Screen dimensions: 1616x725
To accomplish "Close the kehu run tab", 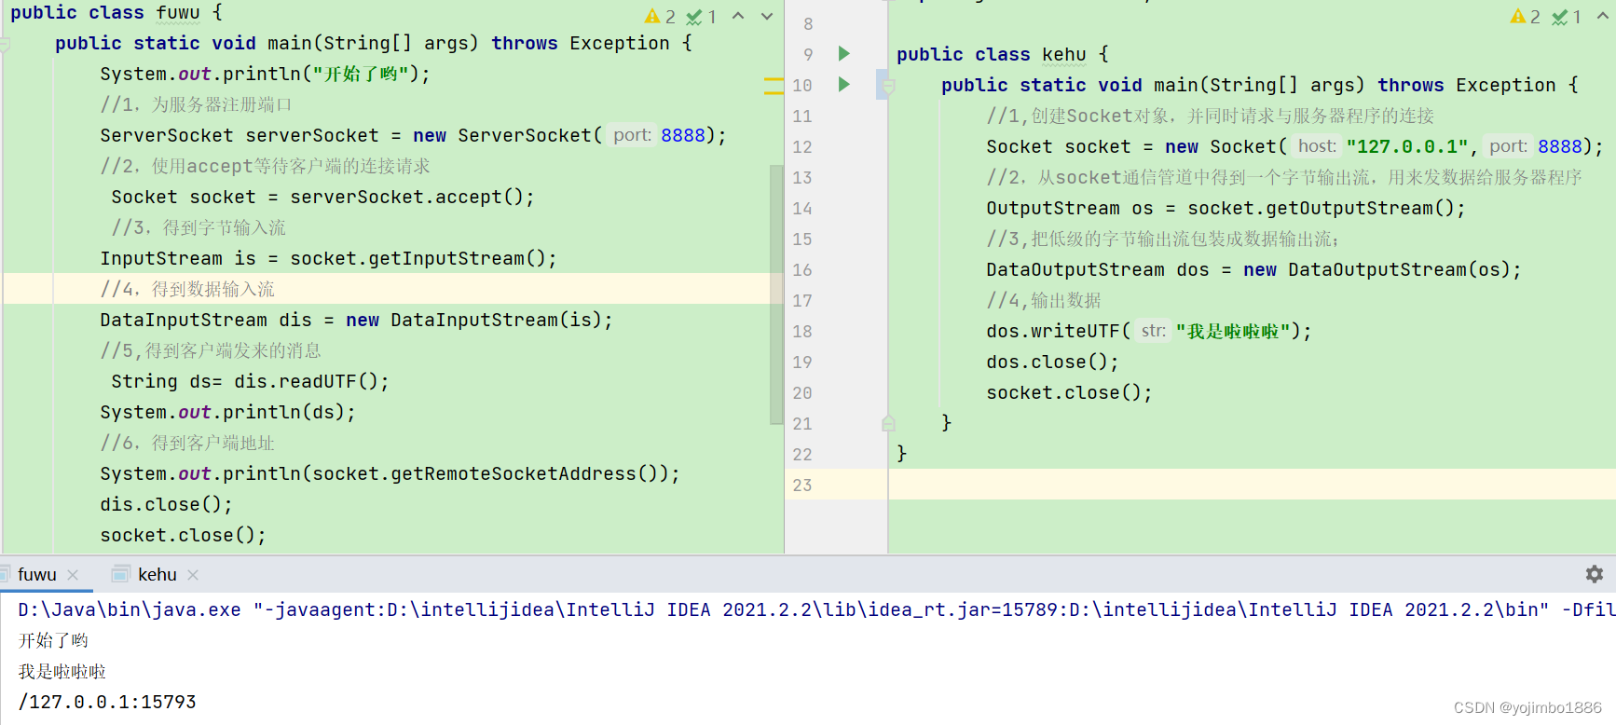I will 193,575.
